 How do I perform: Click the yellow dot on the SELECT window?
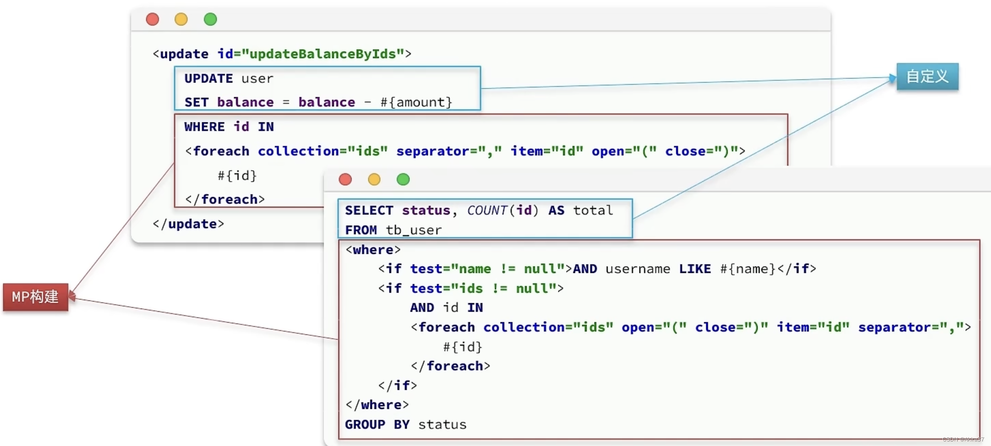point(374,179)
